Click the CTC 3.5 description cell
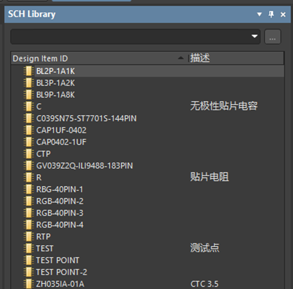The height and width of the screenshot is (289, 293). tap(205, 284)
